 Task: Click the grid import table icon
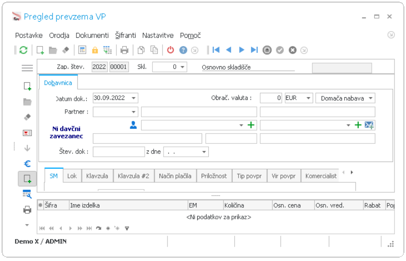point(107,50)
